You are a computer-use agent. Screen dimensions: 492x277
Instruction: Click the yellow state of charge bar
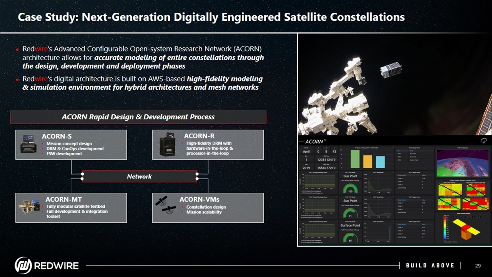click(x=368, y=161)
